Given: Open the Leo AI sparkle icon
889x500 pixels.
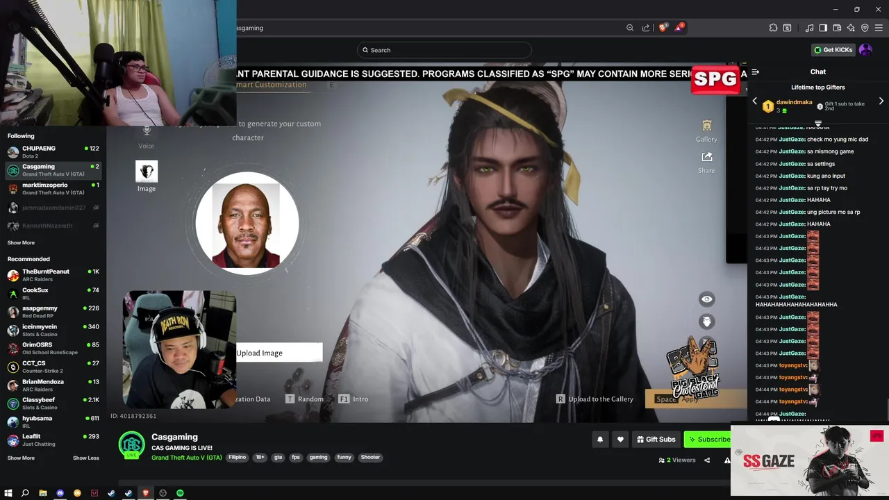Looking at the screenshot, I should click(x=851, y=28).
